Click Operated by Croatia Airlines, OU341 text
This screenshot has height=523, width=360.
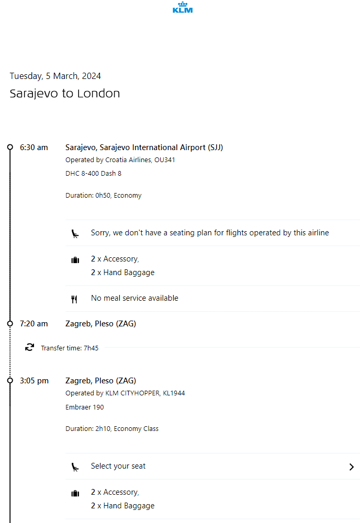(120, 160)
